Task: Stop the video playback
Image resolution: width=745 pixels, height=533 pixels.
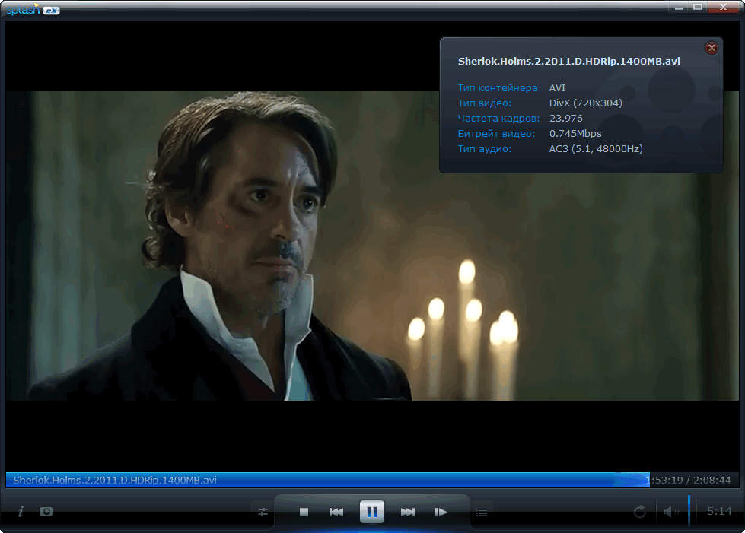Action: coord(304,512)
